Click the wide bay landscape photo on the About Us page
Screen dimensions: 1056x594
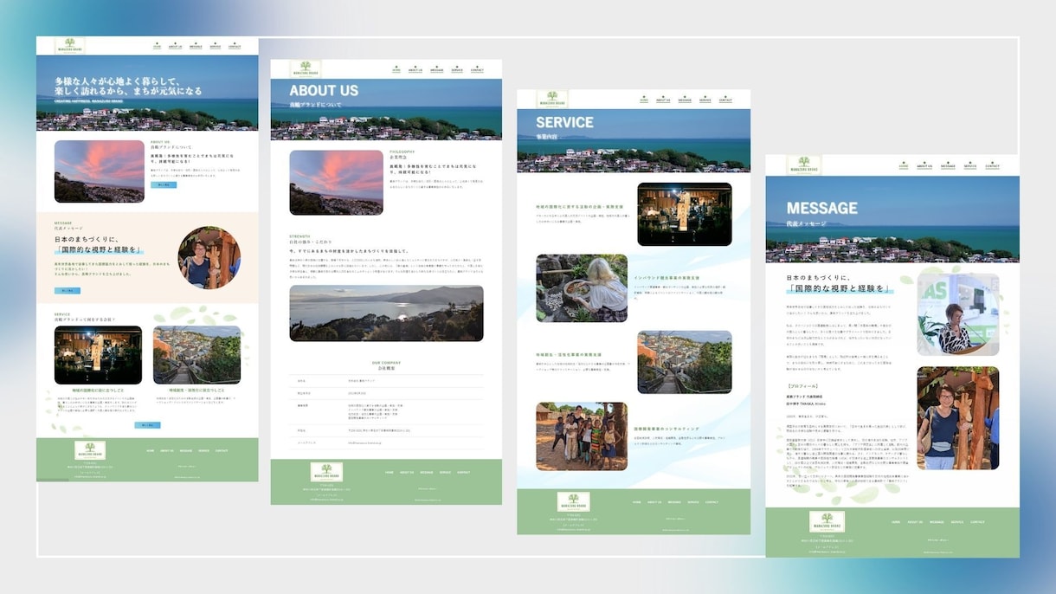point(386,313)
